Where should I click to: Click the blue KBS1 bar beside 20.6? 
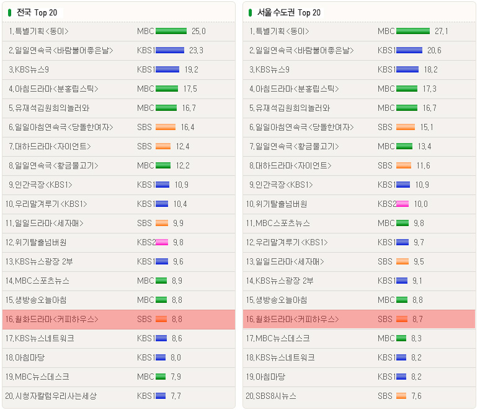click(409, 50)
